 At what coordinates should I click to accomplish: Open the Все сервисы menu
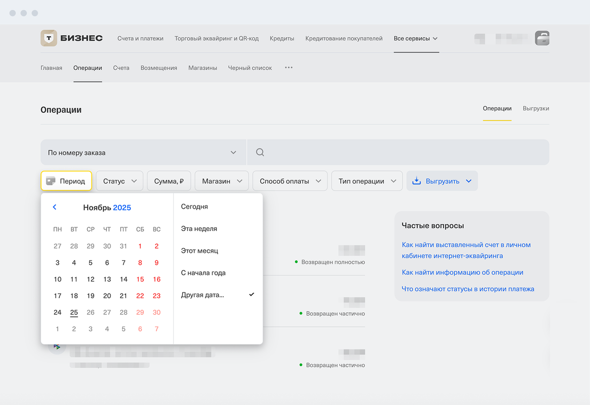[x=416, y=38]
